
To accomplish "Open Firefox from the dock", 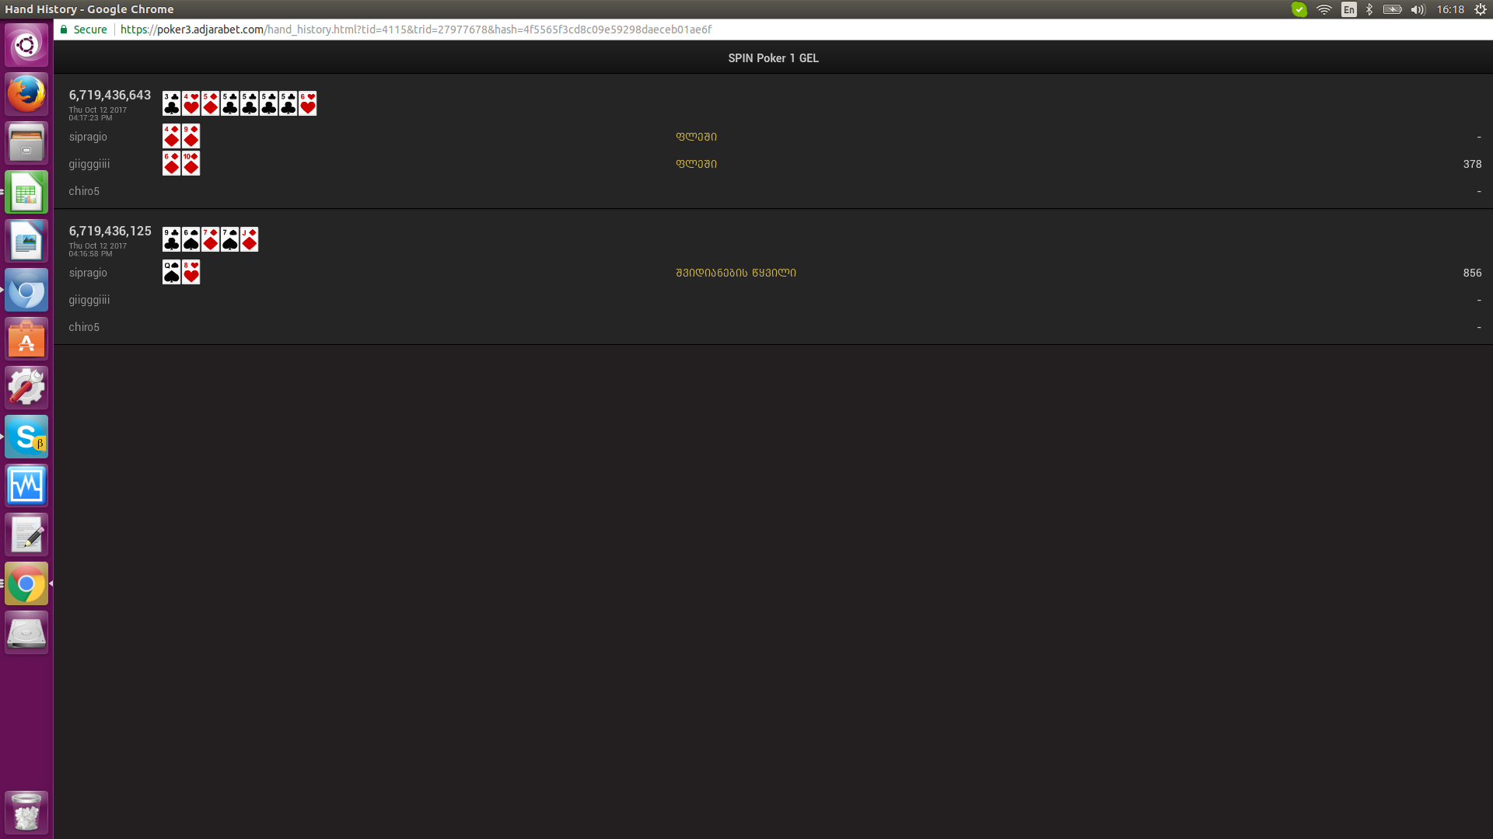I will tap(26, 94).
